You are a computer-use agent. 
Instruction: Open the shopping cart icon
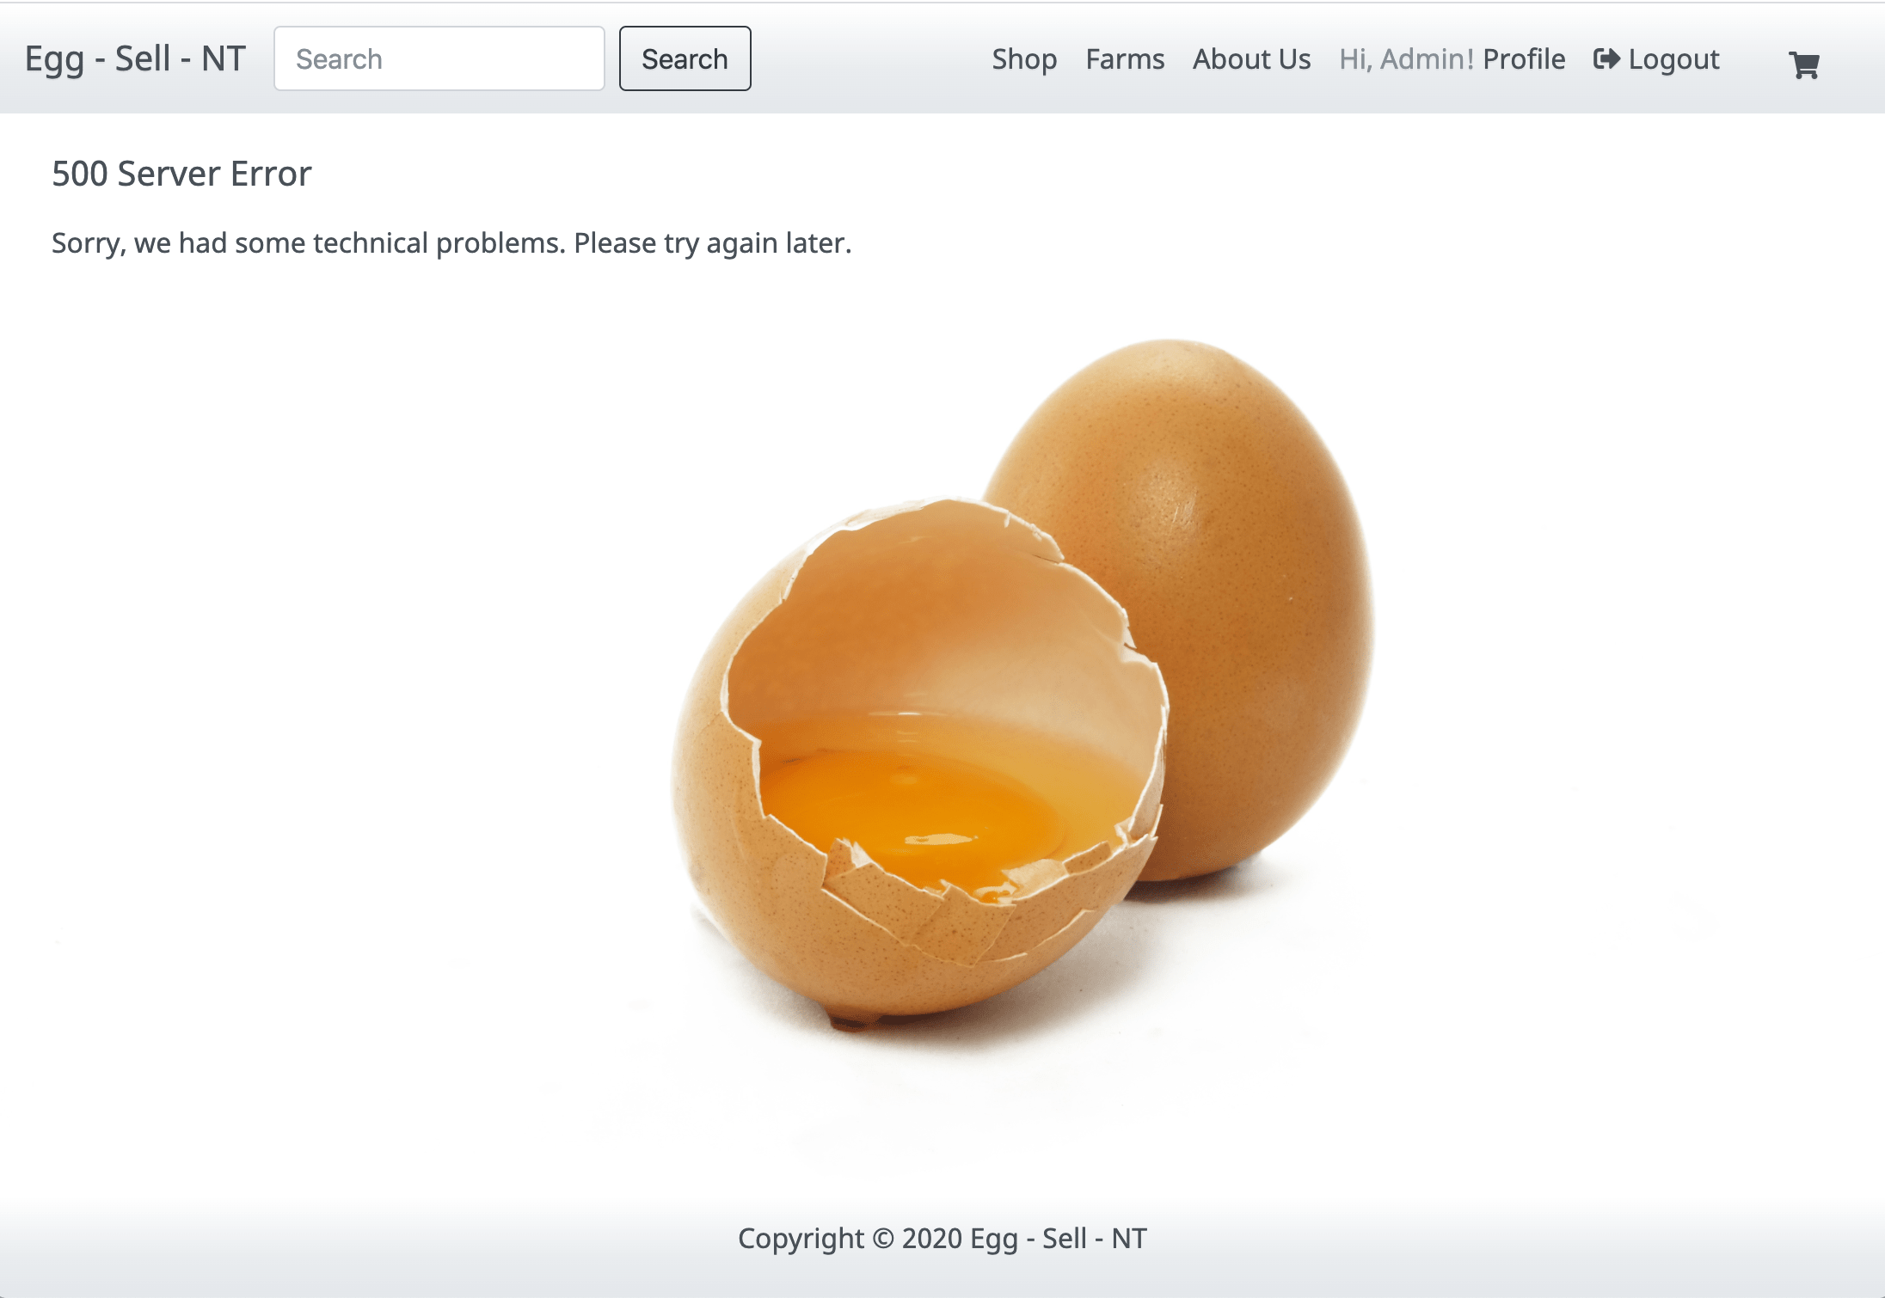pyautogui.click(x=1803, y=64)
